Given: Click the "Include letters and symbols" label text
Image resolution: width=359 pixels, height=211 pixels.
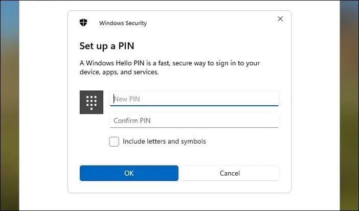Looking at the screenshot, I should click(x=164, y=142).
